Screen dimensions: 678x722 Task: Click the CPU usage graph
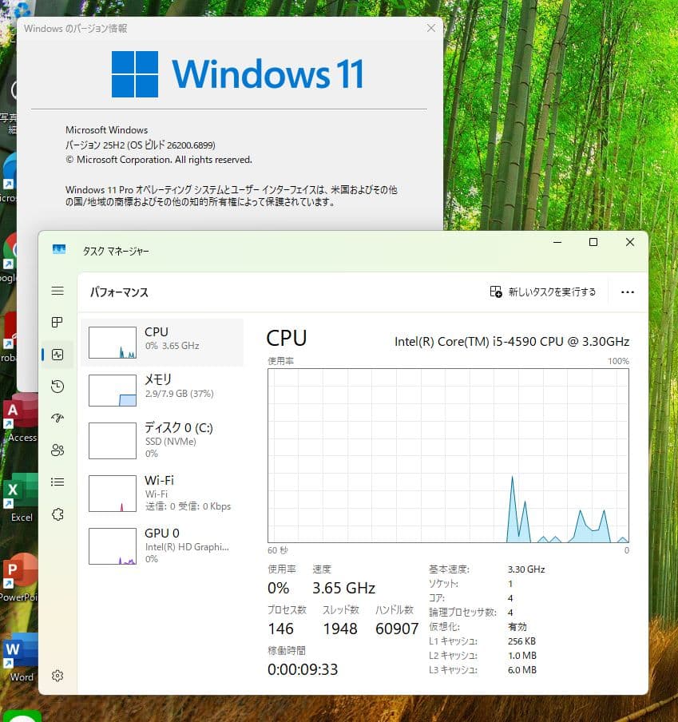[x=447, y=455]
